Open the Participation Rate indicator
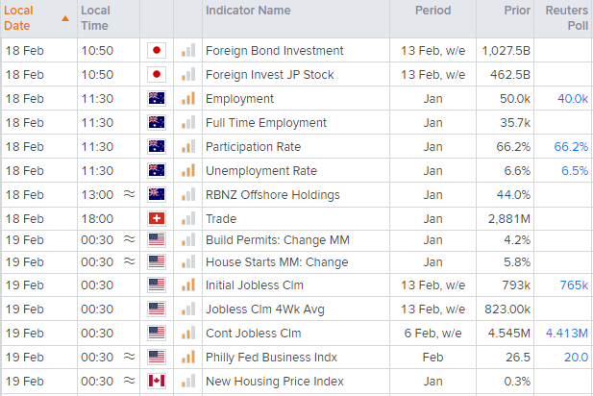The width and height of the screenshot is (593, 396). (253, 146)
